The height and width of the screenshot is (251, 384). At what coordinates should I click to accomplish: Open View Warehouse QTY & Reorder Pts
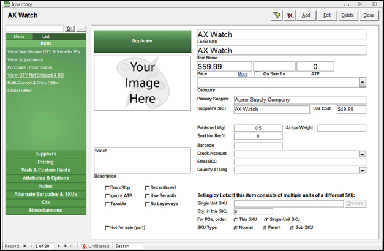43,51
